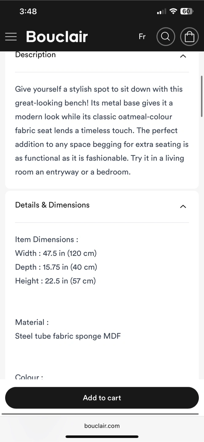Collapse Details & Dimensions chevron arrow

(183, 206)
